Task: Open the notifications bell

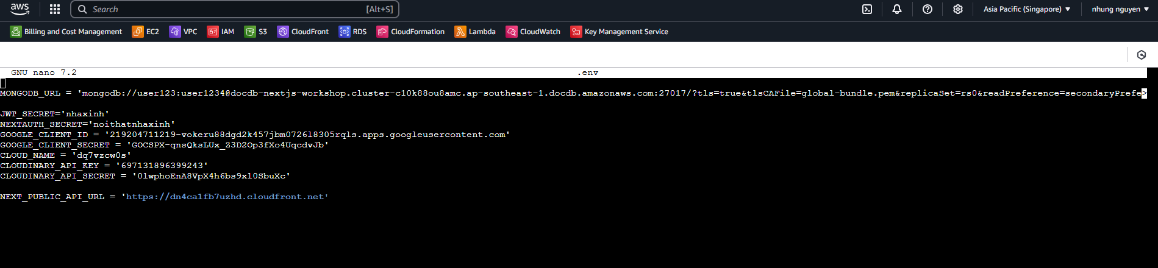Action: tap(896, 9)
